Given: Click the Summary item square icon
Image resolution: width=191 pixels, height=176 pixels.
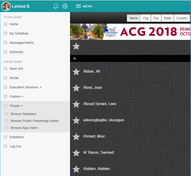Looking at the screenshot, I should tap(6, 52).
